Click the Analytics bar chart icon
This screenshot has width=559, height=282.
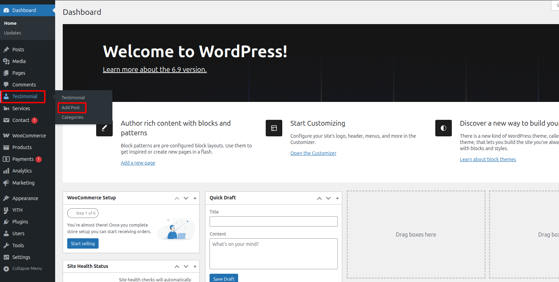pyautogui.click(x=6, y=171)
